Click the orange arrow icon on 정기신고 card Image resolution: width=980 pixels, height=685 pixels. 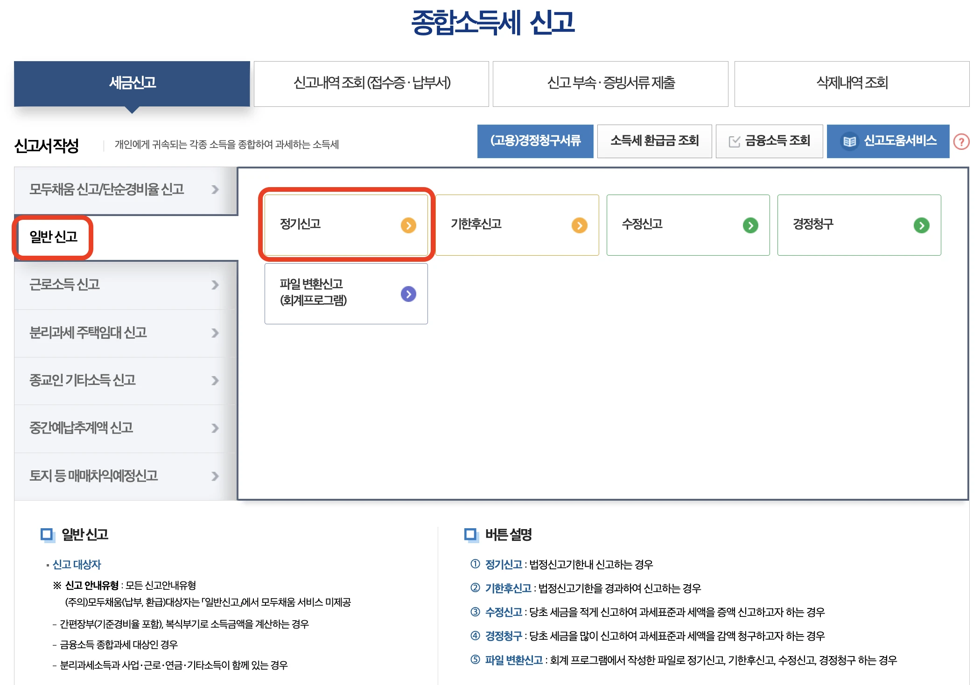click(x=410, y=225)
